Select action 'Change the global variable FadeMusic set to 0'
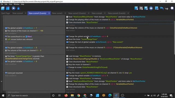The width and height of the screenshot is (175, 98). 87,36
